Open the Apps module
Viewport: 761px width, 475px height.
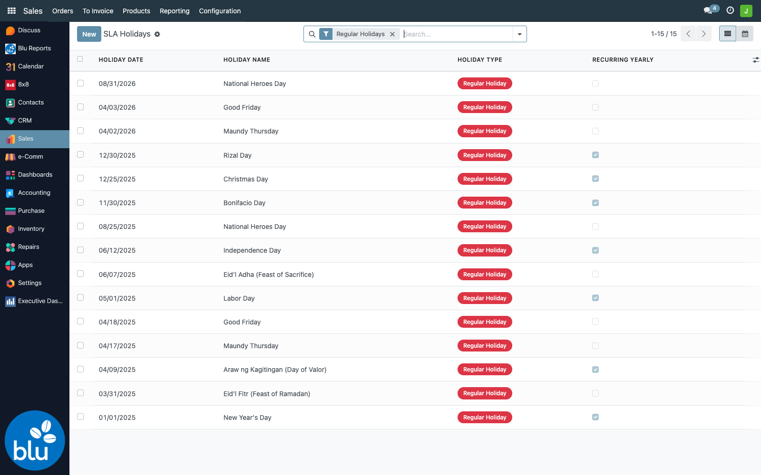click(35, 265)
